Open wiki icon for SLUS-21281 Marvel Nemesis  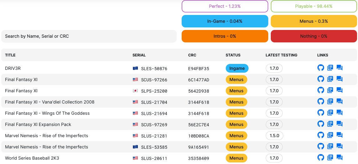point(330,135)
